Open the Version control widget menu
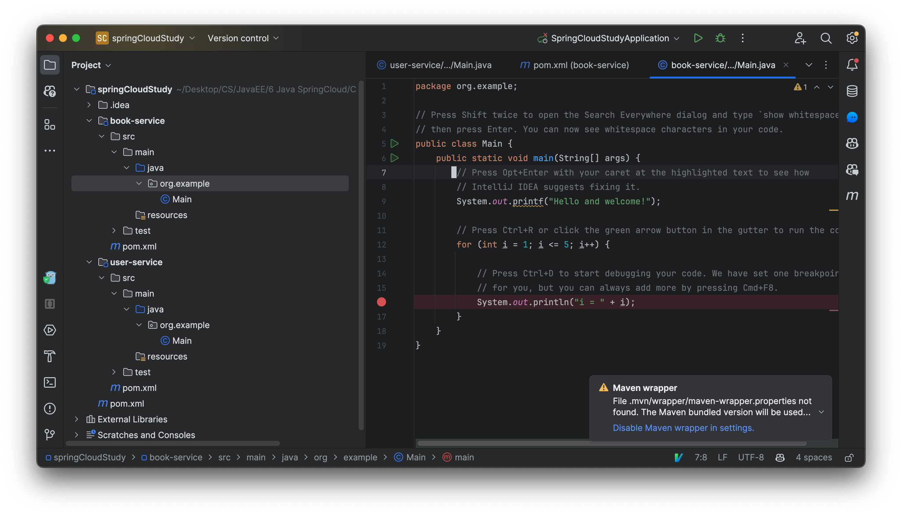Image resolution: width=902 pixels, height=516 pixels. pyautogui.click(x=243, y=38)
